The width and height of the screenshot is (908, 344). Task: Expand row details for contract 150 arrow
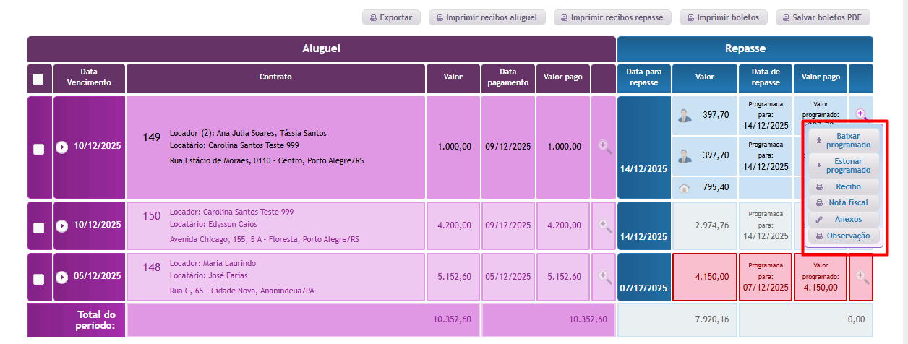coord(62,226)
